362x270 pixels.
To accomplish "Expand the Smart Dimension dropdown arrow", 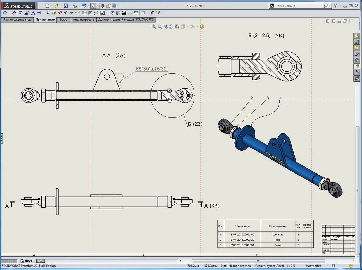I will (9, 13).
